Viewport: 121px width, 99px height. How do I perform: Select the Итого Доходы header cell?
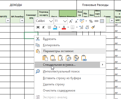click(x=68, y=16)
